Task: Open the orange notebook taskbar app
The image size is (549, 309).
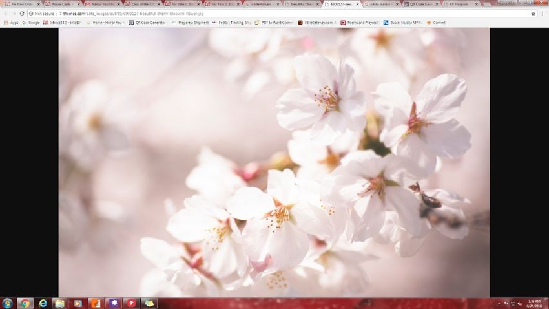Action: (96, 303)
